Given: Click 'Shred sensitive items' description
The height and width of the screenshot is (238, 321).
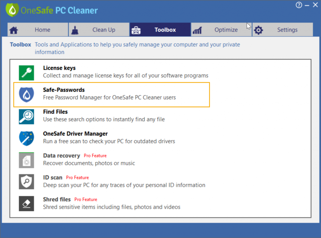Looking at the screenshot, I should click(112, 207).
